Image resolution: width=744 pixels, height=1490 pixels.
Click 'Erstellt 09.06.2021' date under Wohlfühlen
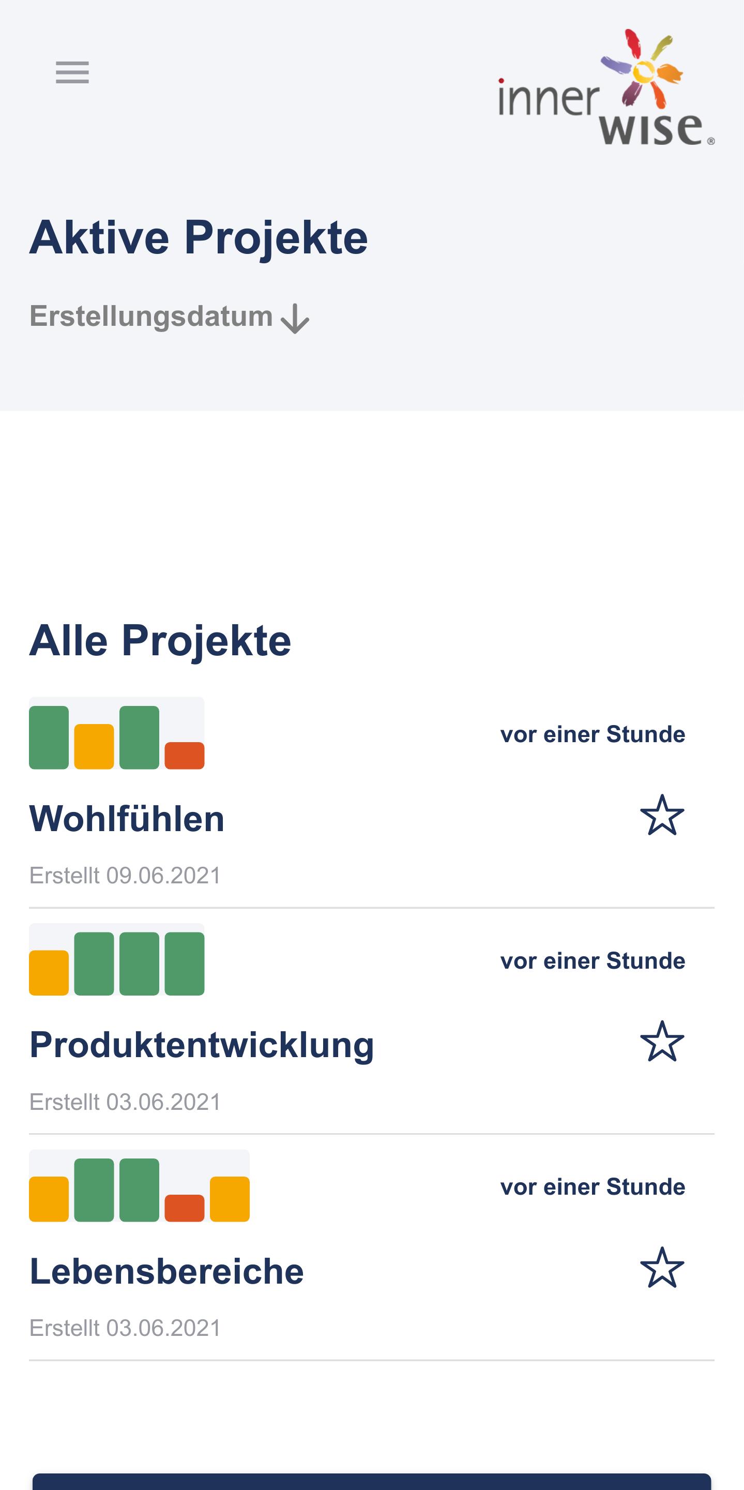pyautogui.click(x=125, y=876)
